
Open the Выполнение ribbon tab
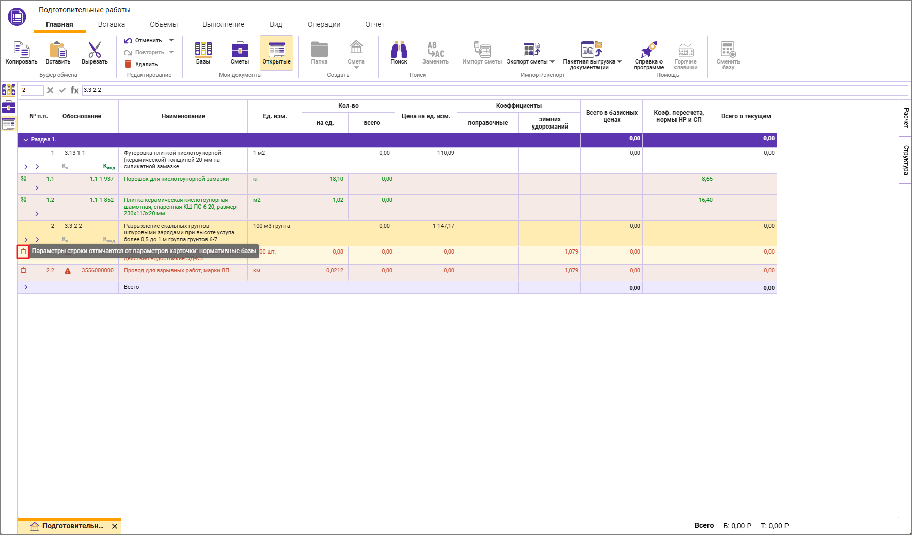point(223,24)
